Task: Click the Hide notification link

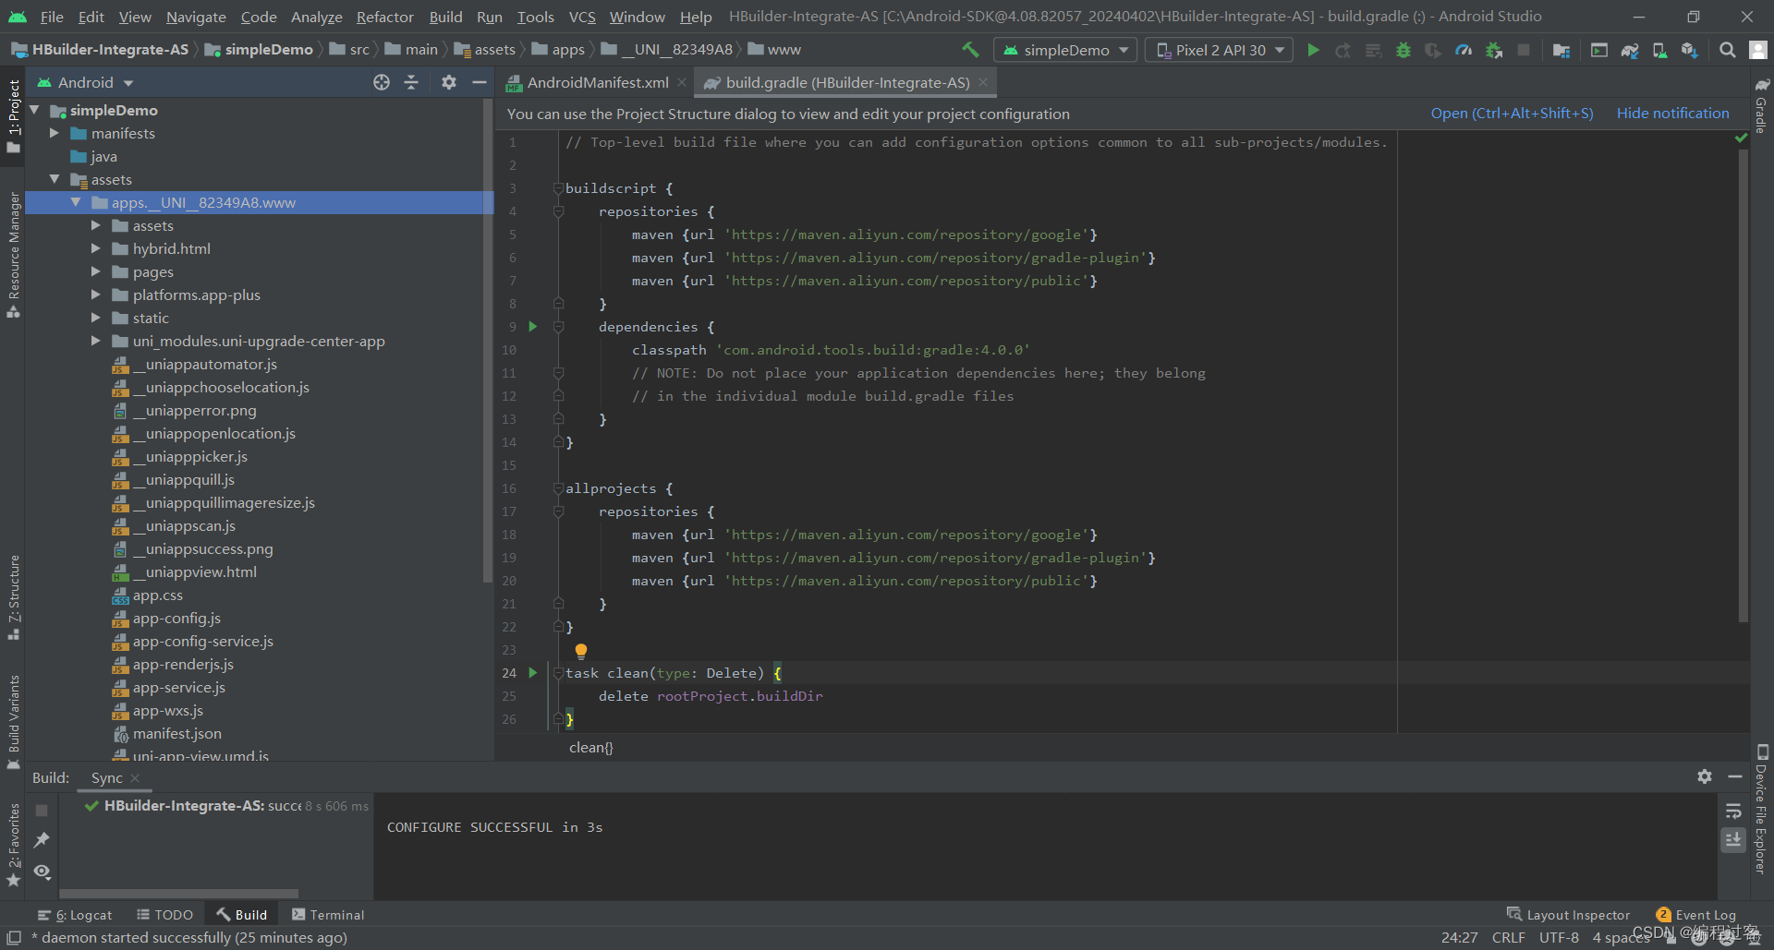Action: 1672,114
